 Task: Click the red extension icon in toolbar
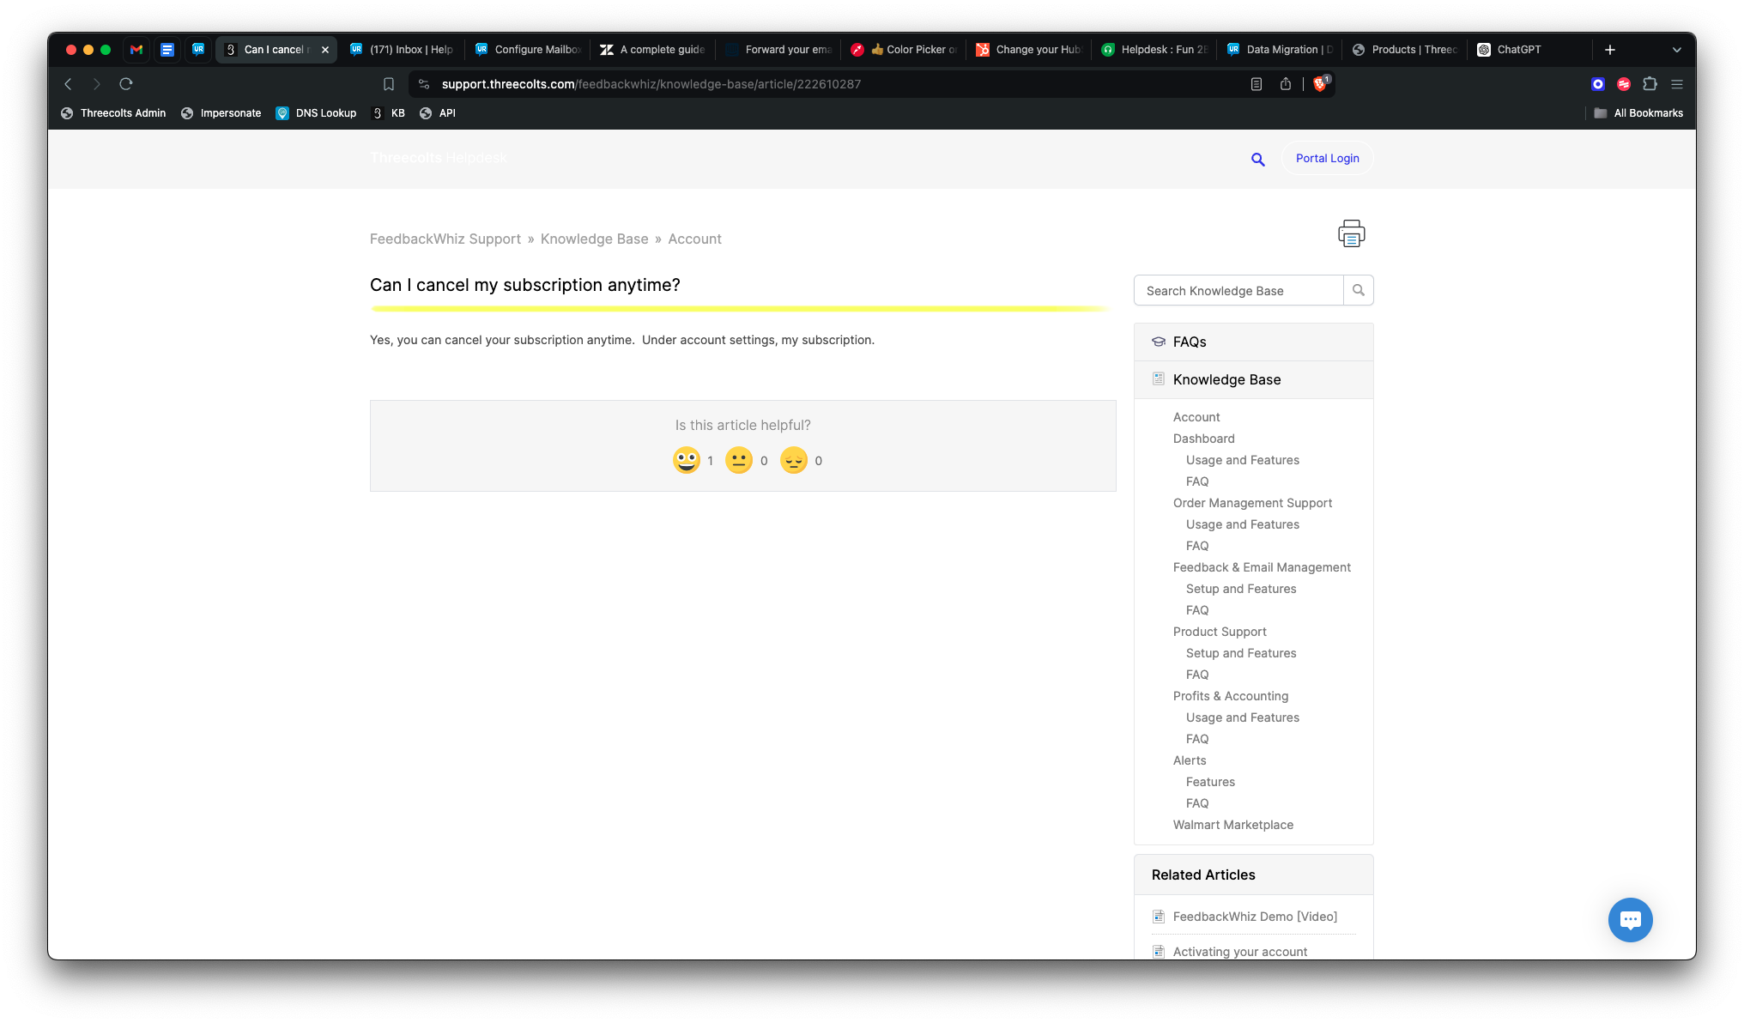point(1624,84)
